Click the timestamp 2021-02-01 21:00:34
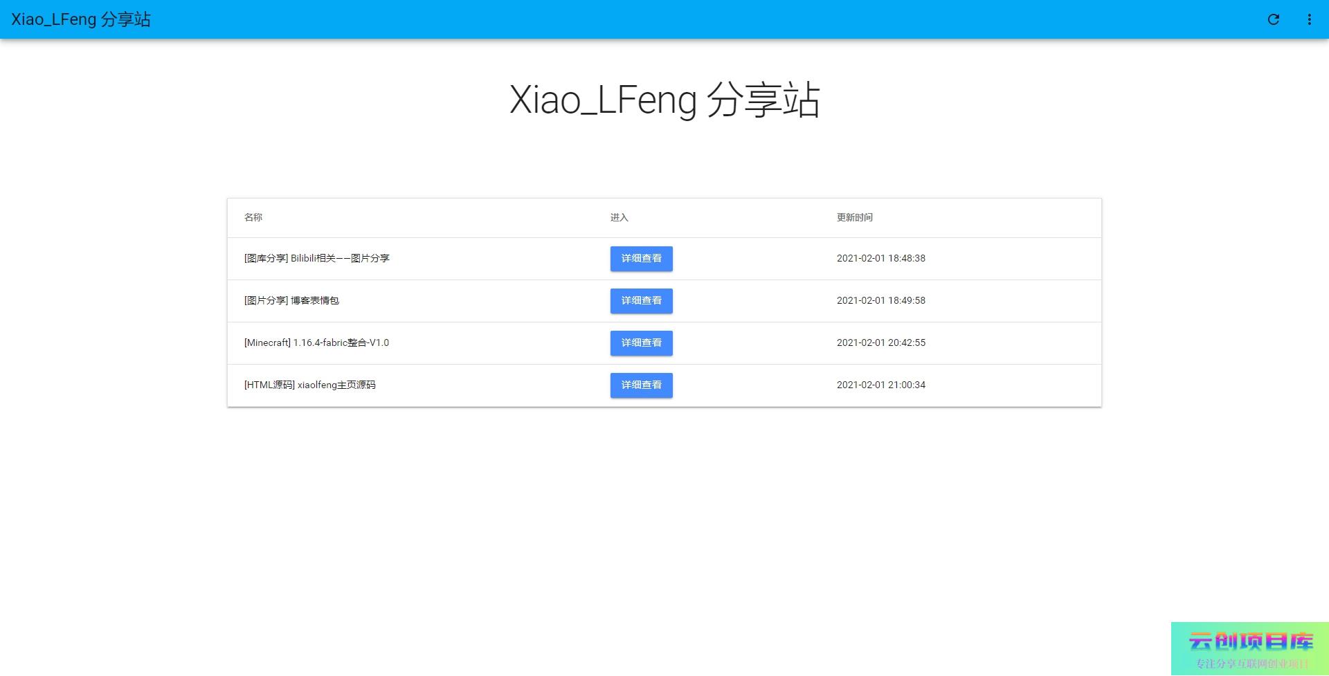 point(880,385)
